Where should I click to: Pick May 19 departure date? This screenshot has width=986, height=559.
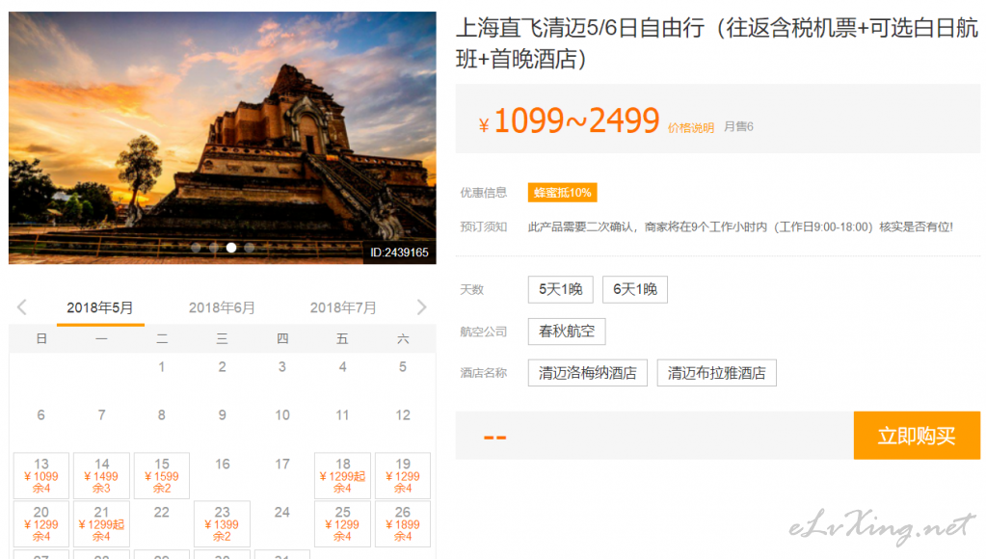pos(403,475)
